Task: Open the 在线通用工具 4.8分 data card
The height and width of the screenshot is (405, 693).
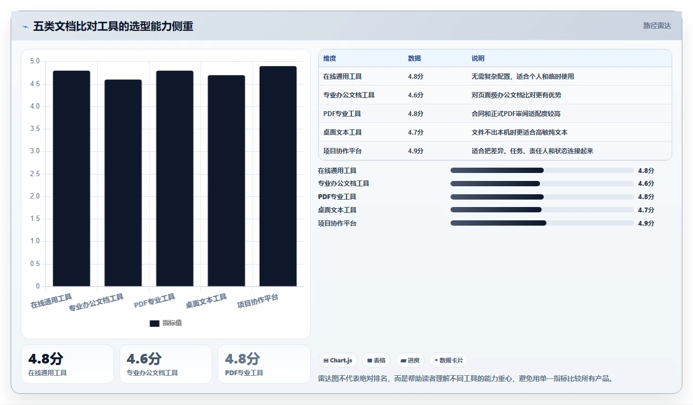Action: click(x=67, y=364)
